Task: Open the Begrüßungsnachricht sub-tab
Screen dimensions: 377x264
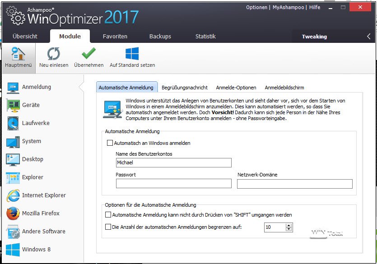Action: (x=185, y=88)
